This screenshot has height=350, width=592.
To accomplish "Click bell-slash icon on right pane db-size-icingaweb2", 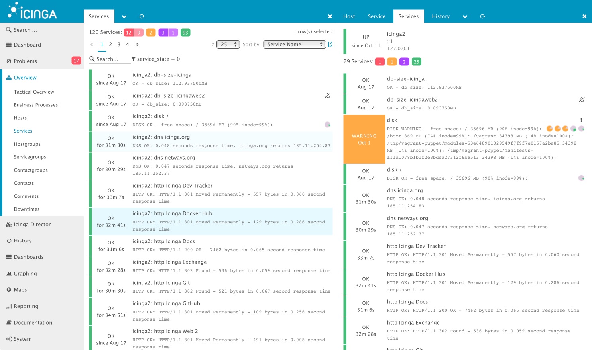I will point(582,100).
